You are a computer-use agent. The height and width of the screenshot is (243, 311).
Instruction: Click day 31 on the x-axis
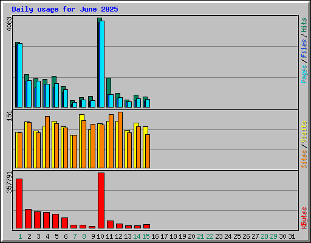coord(292,236)
